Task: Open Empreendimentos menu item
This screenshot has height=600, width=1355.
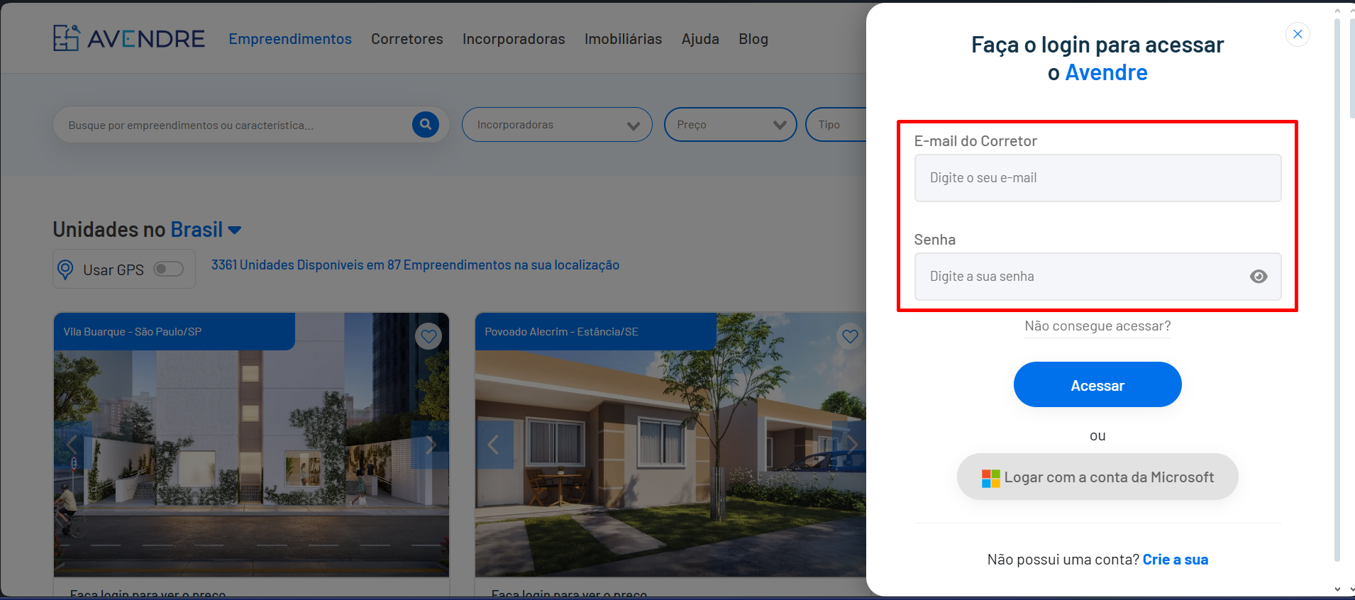Action: coord(290,39)
